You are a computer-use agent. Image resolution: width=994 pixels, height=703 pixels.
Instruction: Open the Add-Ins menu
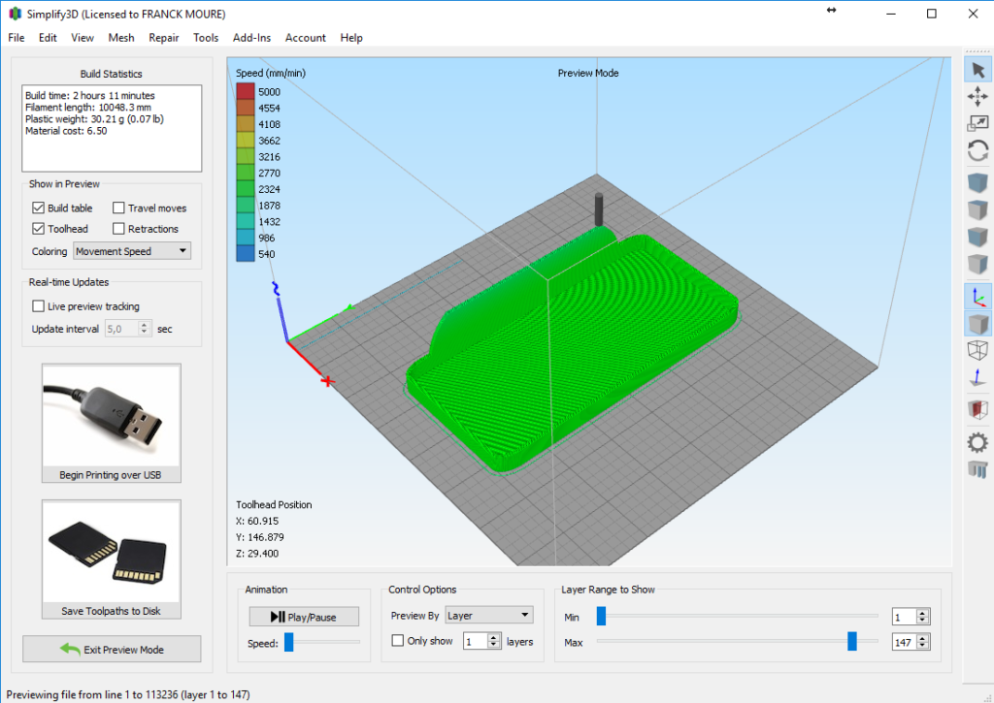(251, 38)
